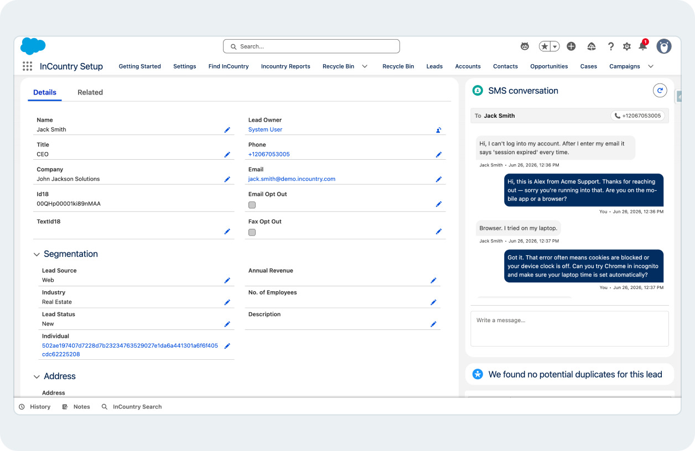Edit Fax Opt Out pencil
The image size is (695, 451).
(x=438, y=232)
